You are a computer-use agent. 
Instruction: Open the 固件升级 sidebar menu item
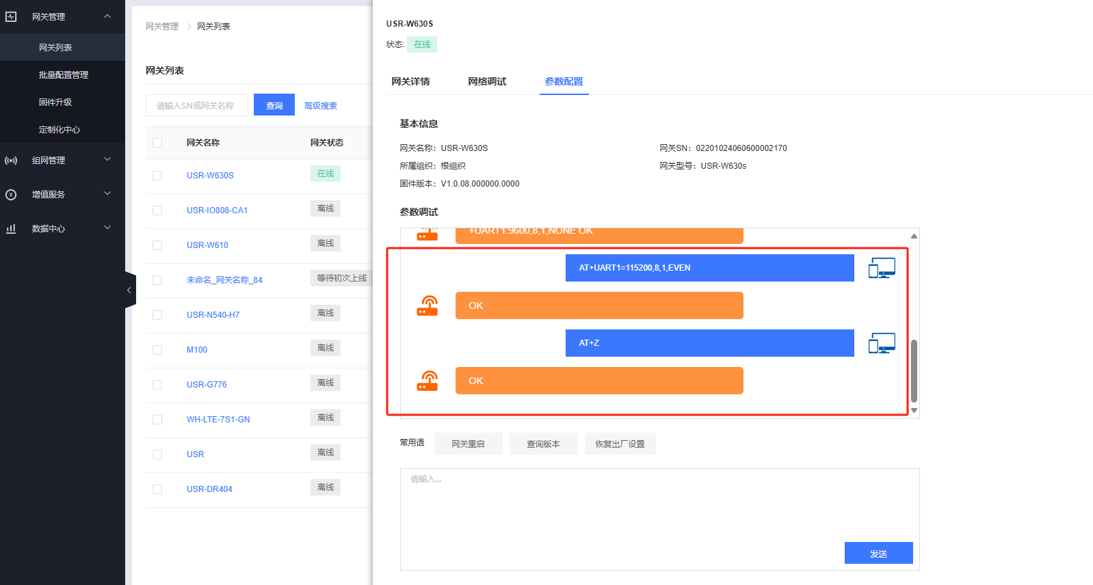tap(55, 103)
